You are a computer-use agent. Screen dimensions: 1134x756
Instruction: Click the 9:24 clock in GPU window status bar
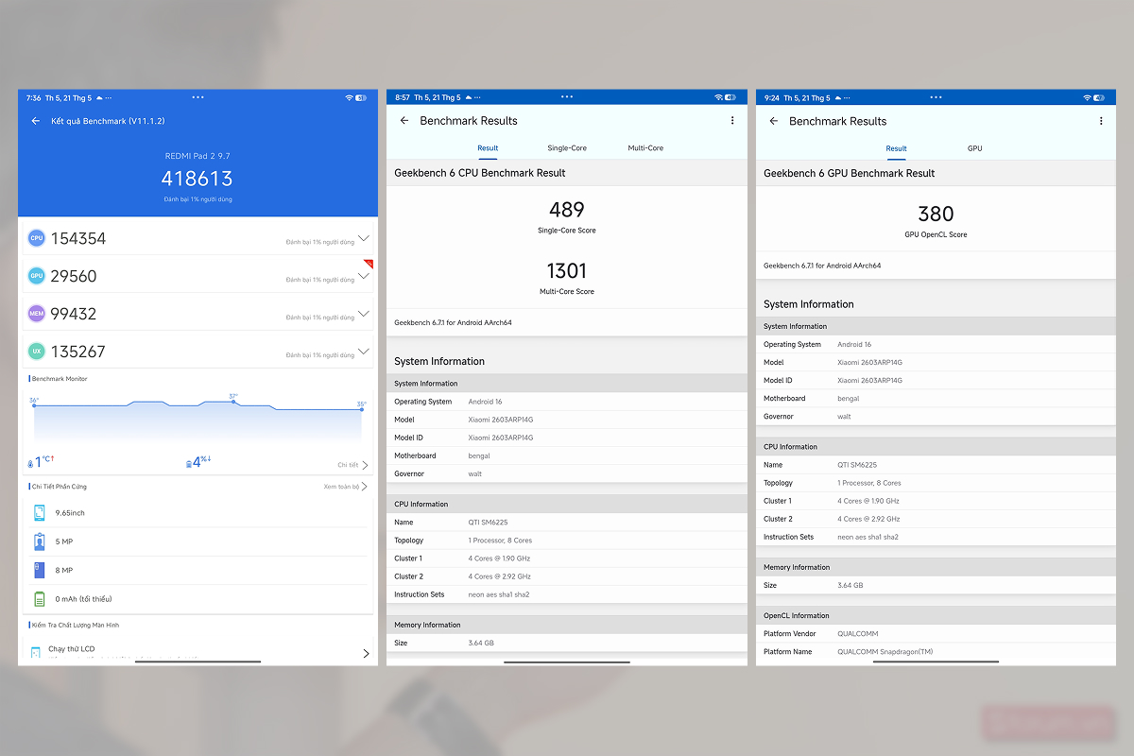(x=771, y=97)
